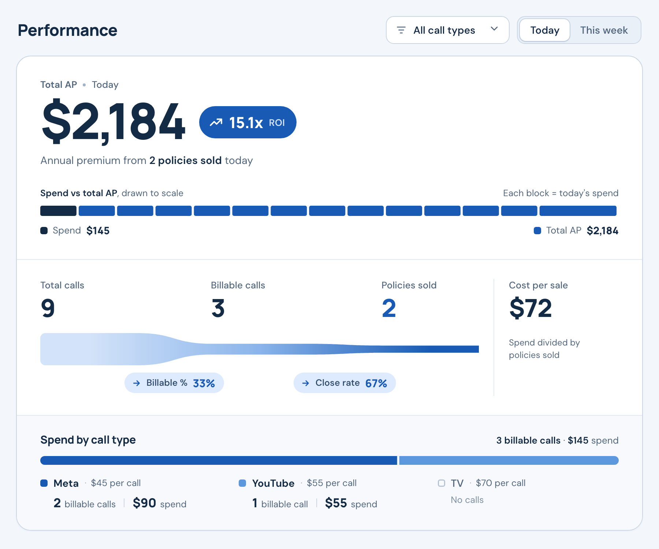Click the Cost per sale $72 value
The width and height of the screenshot is (659, 549).
pyautogui.click(x=530, y=308)
